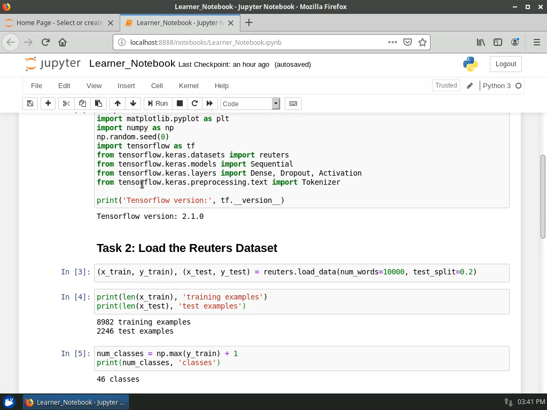Move selected cell down arrow
The width and height of the screenshot is (547, 410).
[133, 104]
